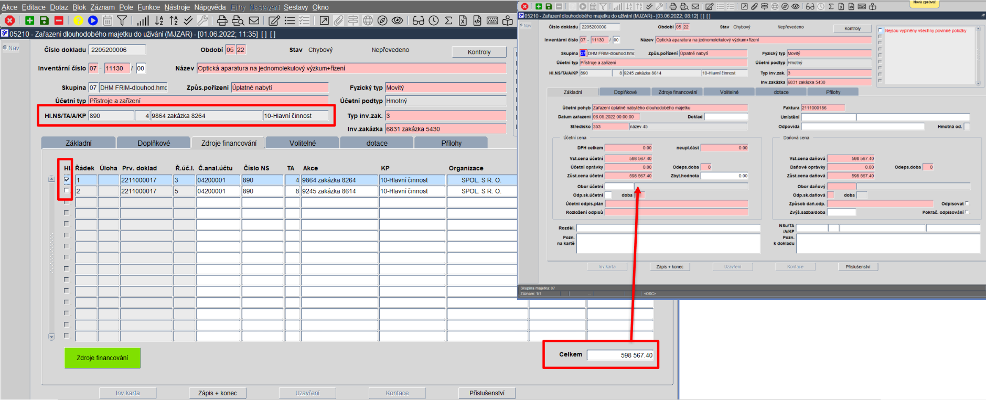Click the arrow-in-box export icon in left toolbar
986x400 pixels.
324,20
